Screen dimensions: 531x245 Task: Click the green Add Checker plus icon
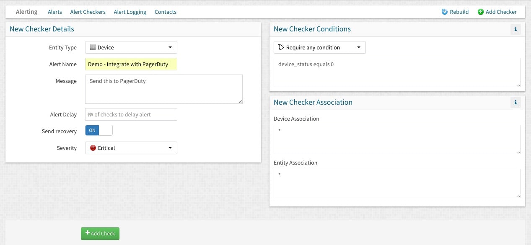[480, 12]
